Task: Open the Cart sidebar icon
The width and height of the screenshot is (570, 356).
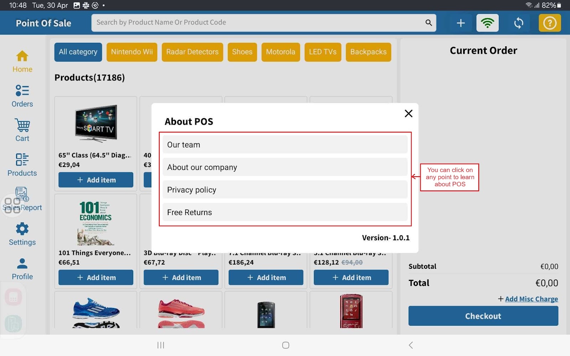Action: (x=22, y=130)
